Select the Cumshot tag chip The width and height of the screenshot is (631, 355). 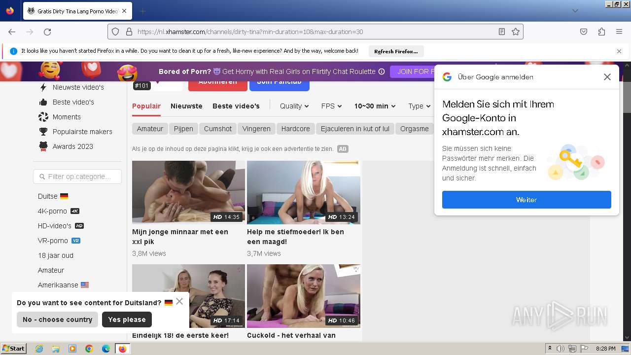coord(218,129)
